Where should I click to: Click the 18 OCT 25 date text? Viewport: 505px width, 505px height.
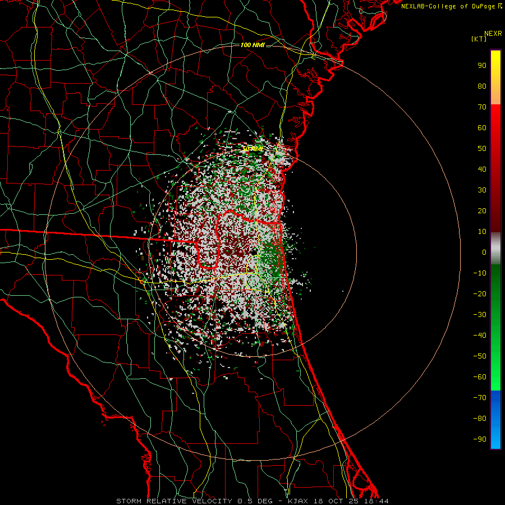(x=336, y=501)
